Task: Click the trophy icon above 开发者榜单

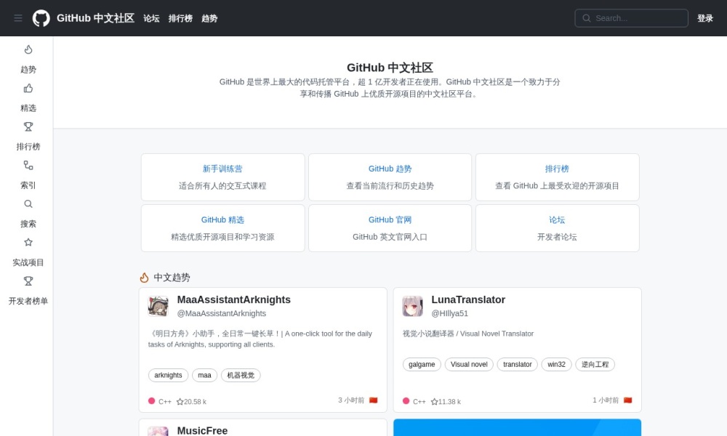Action: (28, 280)
